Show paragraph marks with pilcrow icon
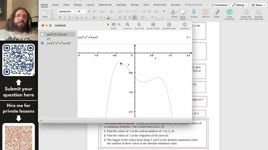 point(164,12)
